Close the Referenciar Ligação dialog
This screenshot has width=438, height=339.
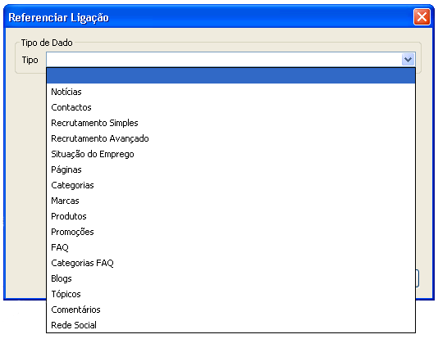coord(422,17)
